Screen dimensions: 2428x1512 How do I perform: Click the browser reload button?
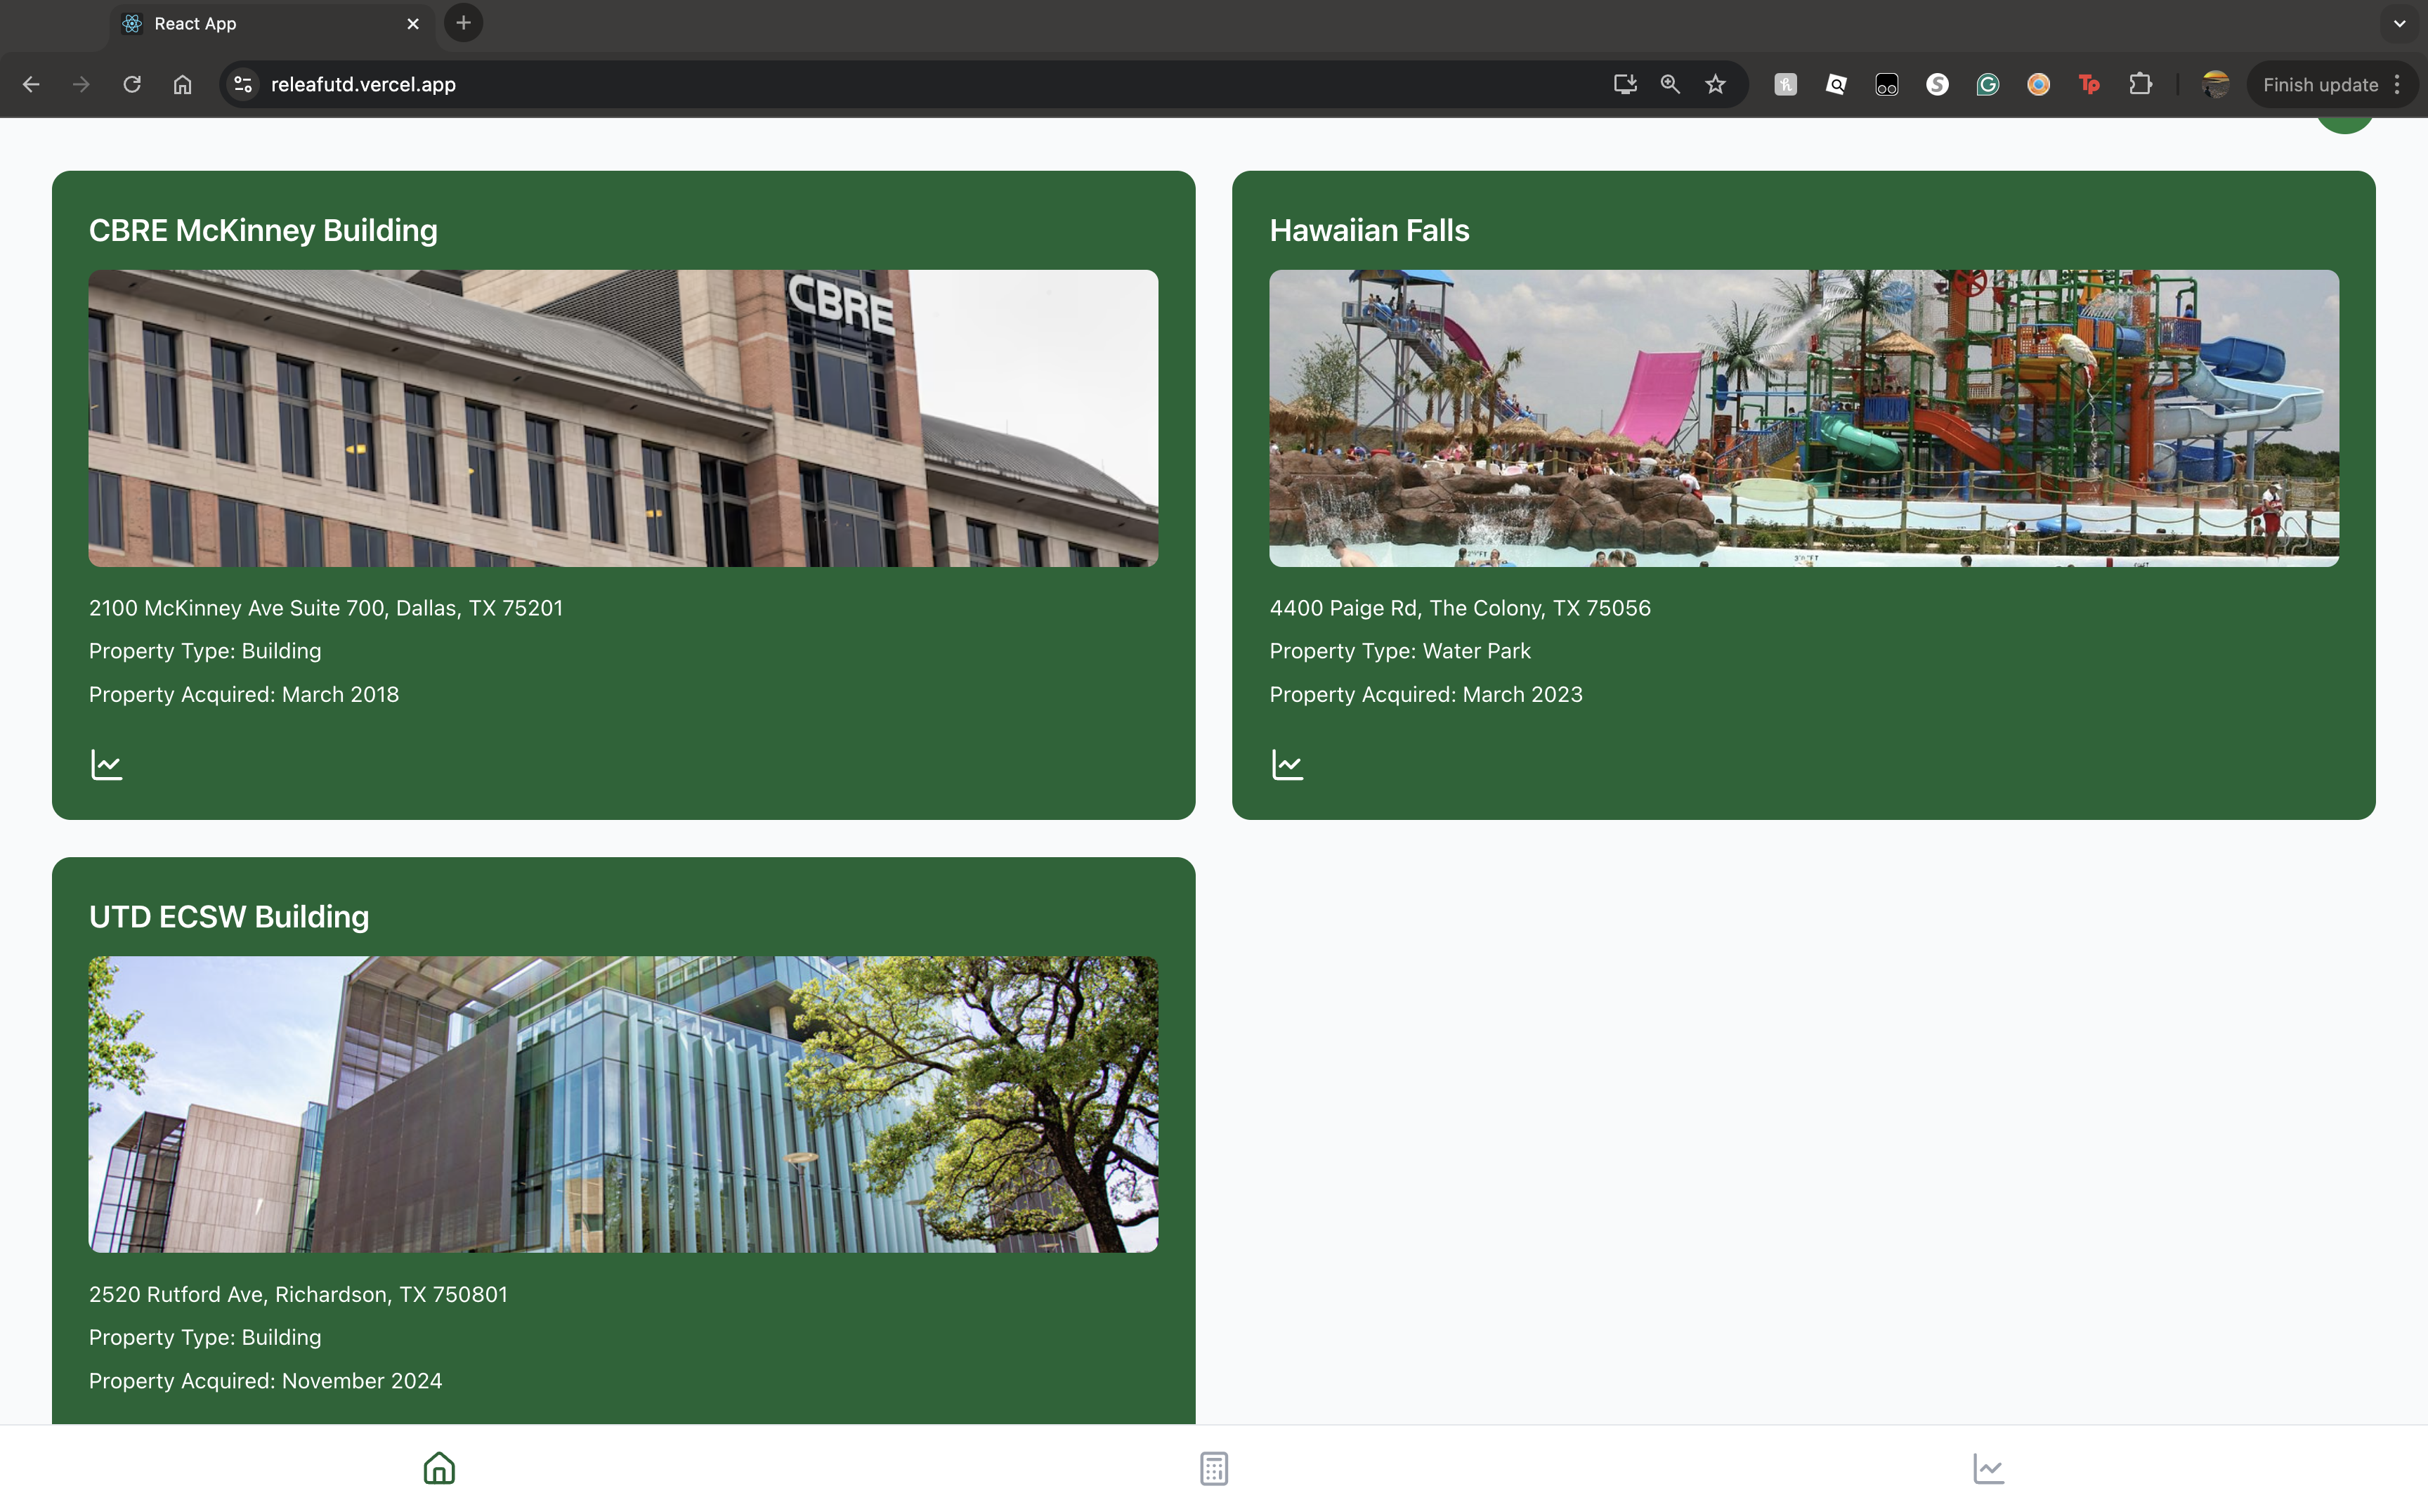point(132,85)
